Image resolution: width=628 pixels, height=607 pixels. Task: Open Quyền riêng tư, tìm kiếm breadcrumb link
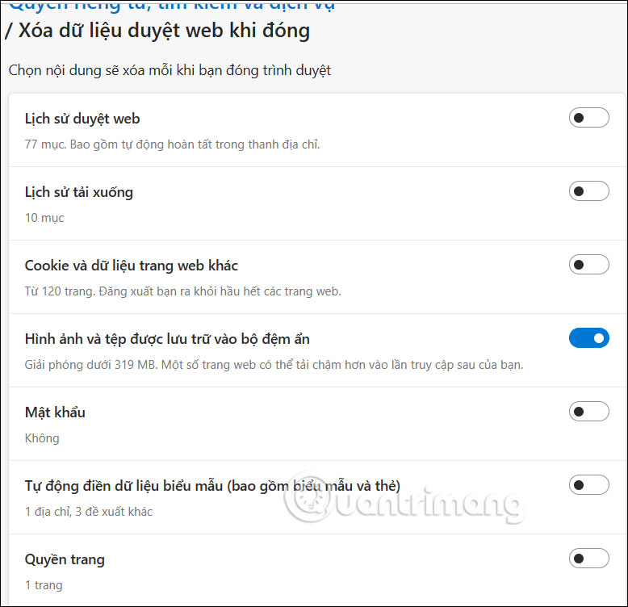click(171, 6)
